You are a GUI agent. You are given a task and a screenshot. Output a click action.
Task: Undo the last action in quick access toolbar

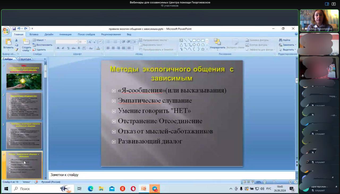coord(19,29)
